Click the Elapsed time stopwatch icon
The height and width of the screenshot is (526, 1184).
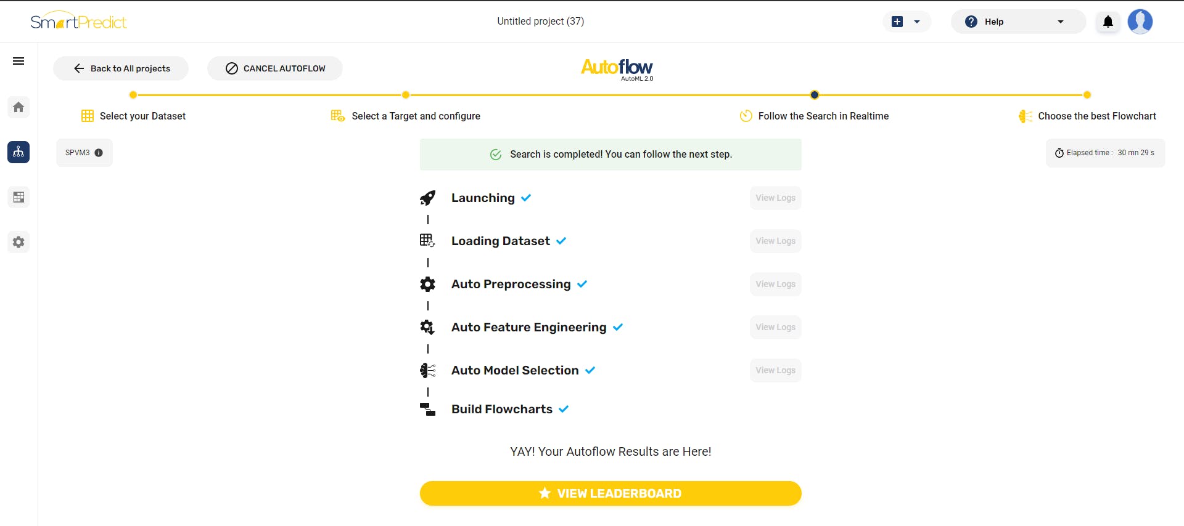[x=1059, y=153]
